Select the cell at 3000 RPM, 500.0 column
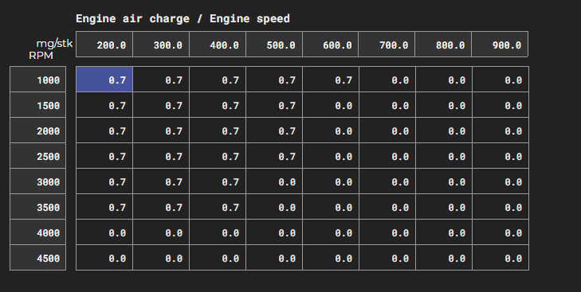 [x=274, y=181]
